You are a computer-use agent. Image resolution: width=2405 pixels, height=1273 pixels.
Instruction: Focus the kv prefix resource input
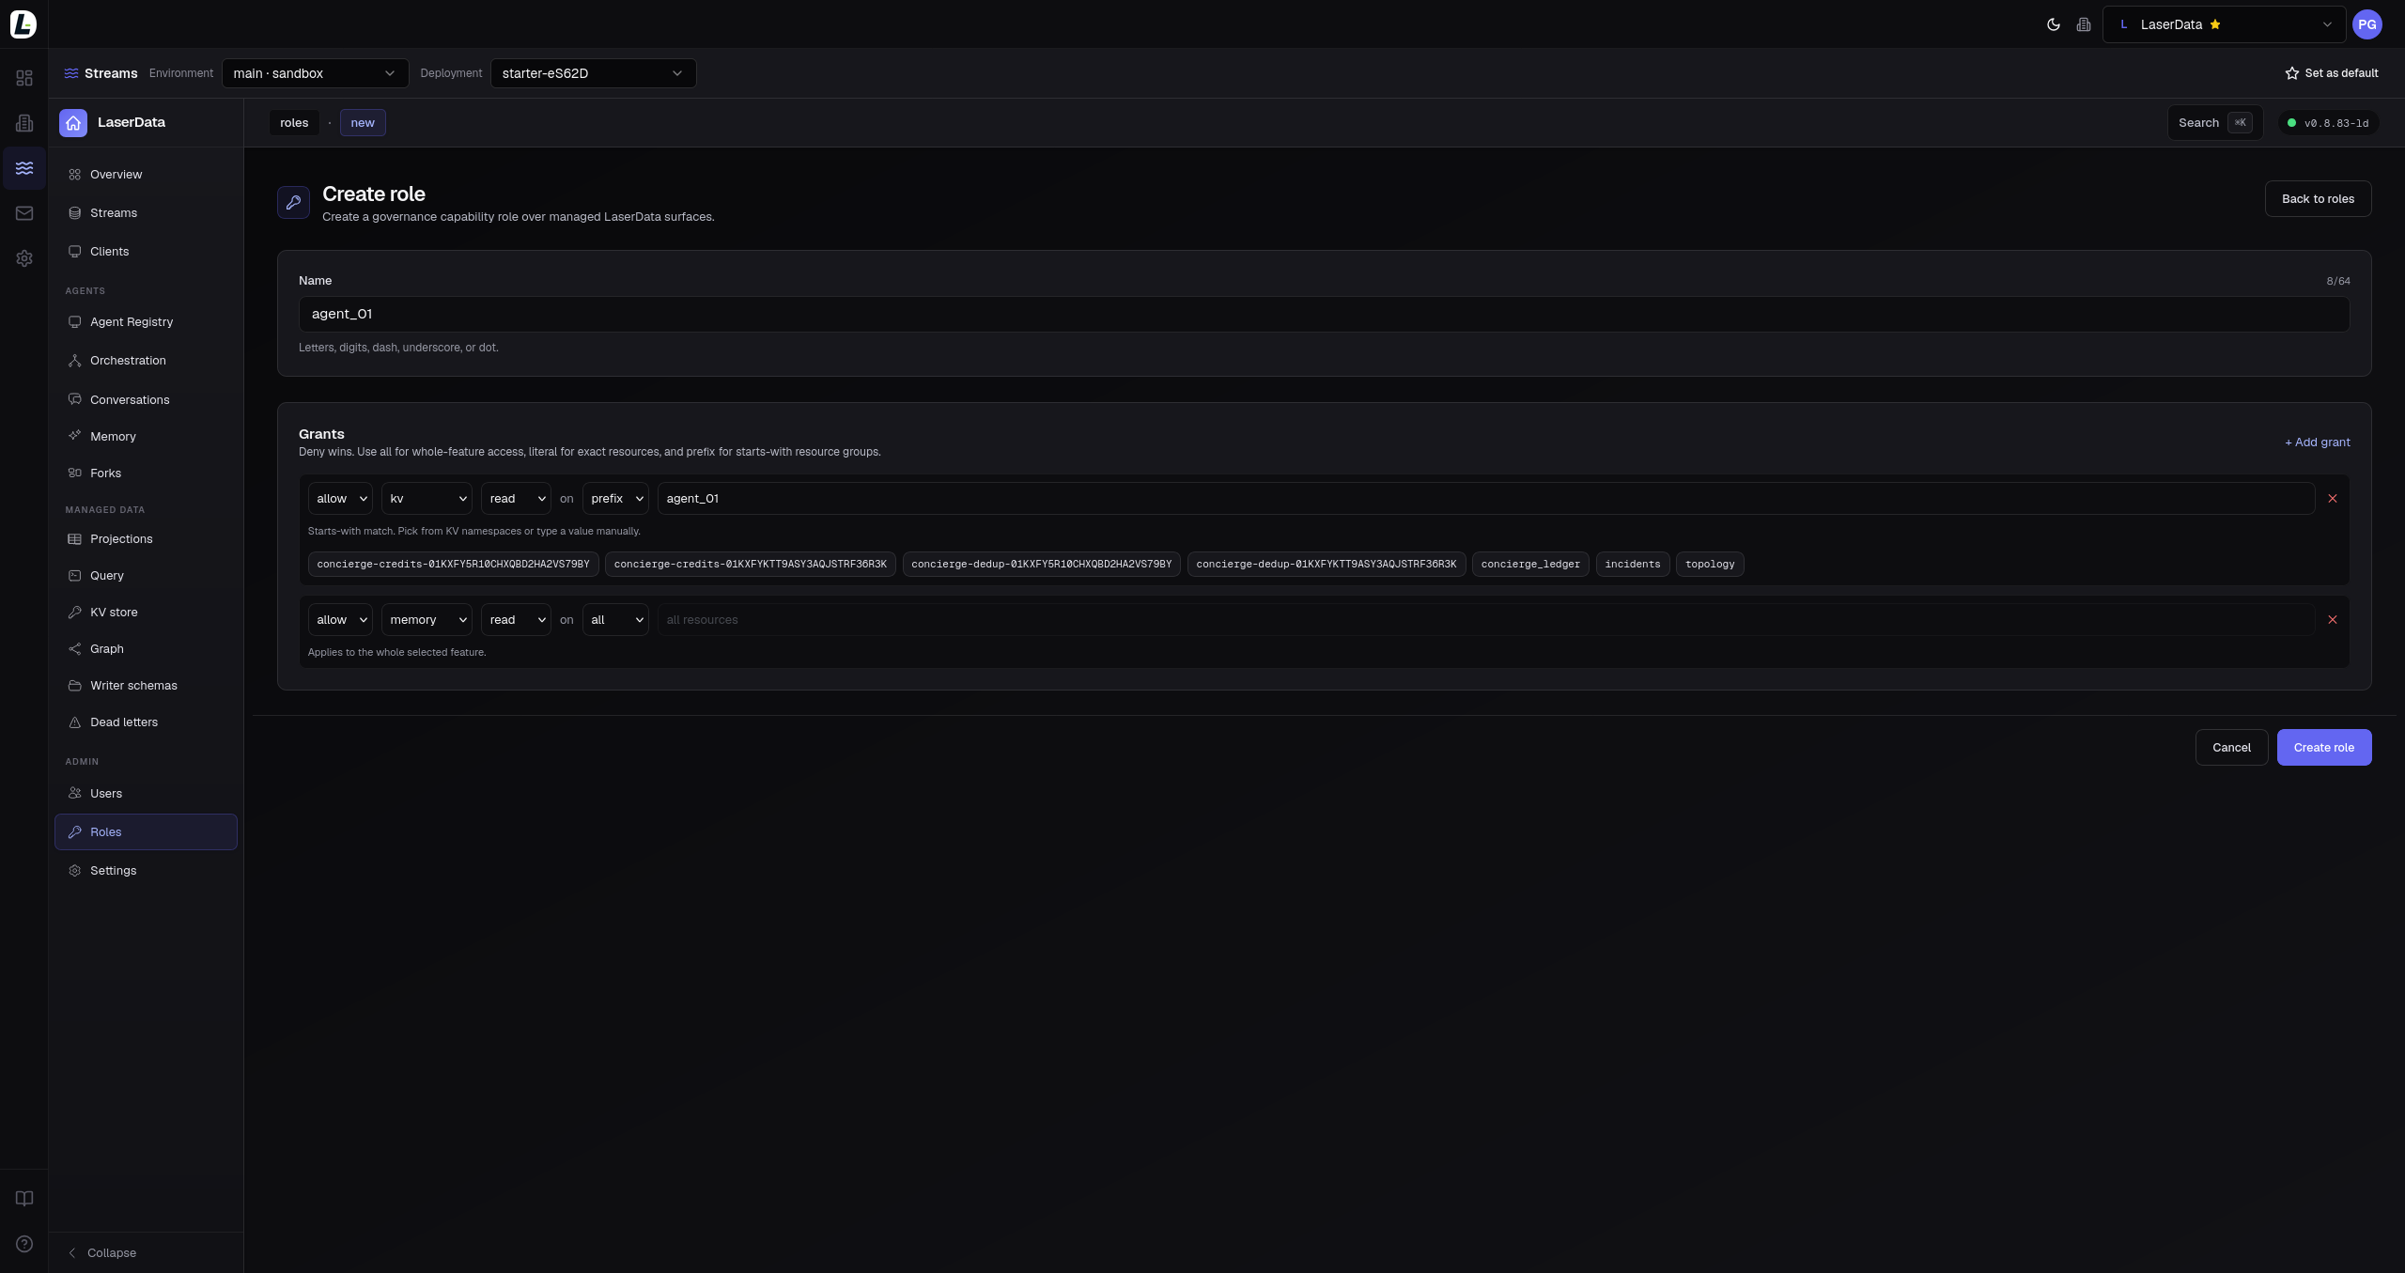[x=1485, y=499]
